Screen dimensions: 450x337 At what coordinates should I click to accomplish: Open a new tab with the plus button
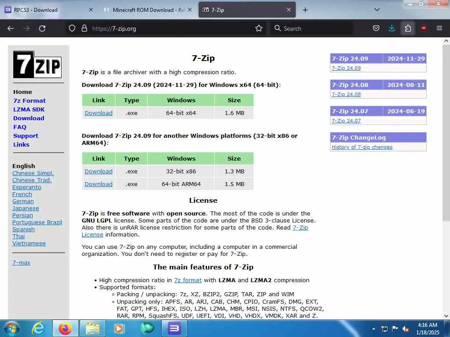pos(305,10)
